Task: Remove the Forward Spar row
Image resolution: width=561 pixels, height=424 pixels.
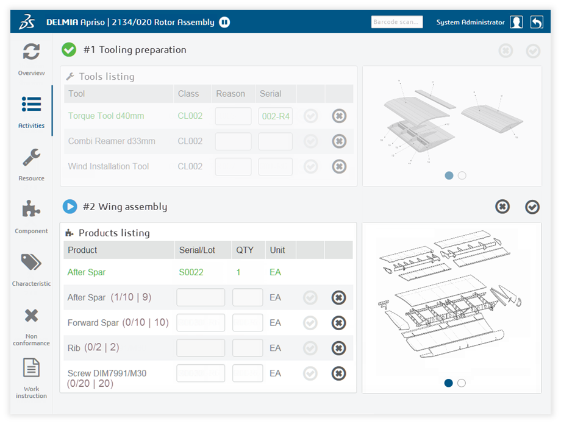Action: (x=338, y=323)
